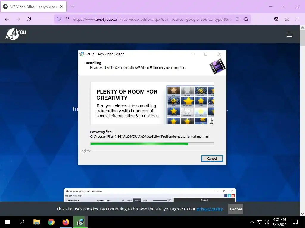Open the Windows notification center
The width and height of the screenshot is (305, 228).
[x=295, y=222]
